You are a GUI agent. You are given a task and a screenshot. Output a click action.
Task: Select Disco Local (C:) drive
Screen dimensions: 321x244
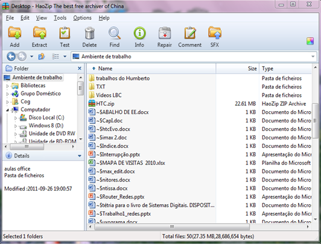coord(46,118)
